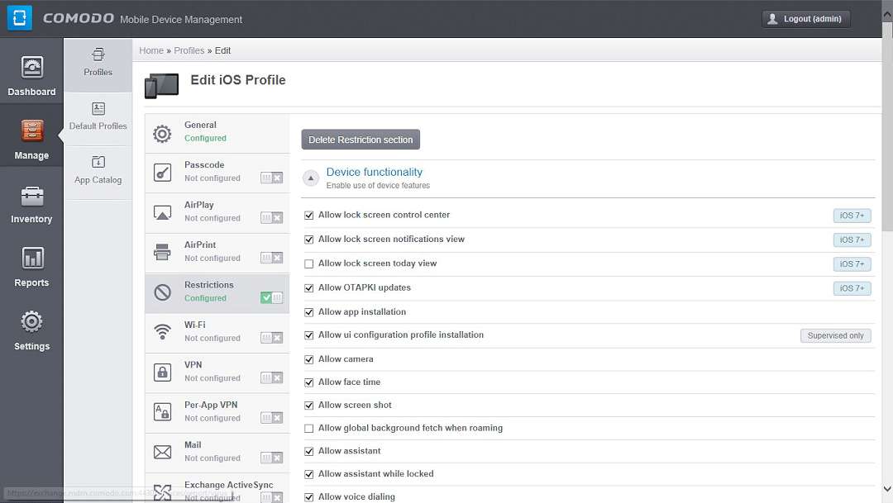
Task: Select the Default Profiles icon
Action: (x=98, y=108)
